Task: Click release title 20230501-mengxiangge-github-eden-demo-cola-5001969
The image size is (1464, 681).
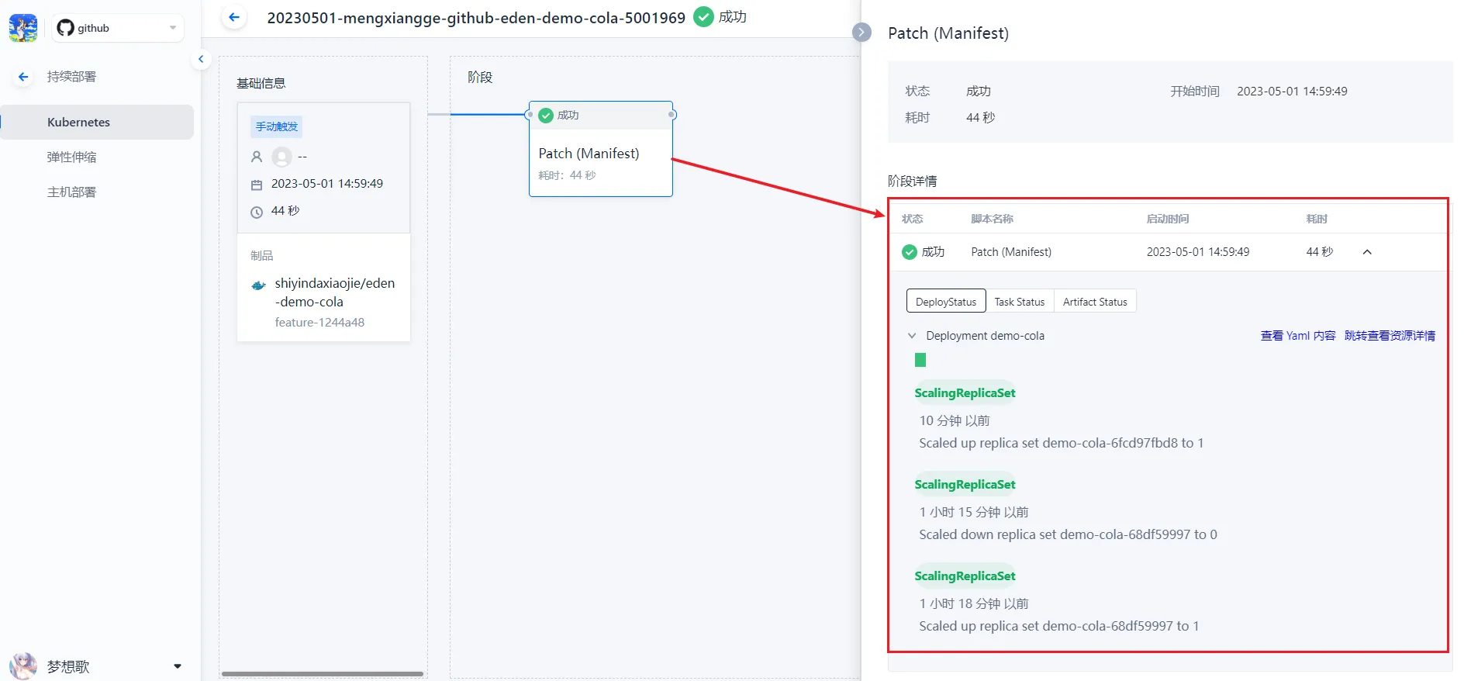Action: 476,17
